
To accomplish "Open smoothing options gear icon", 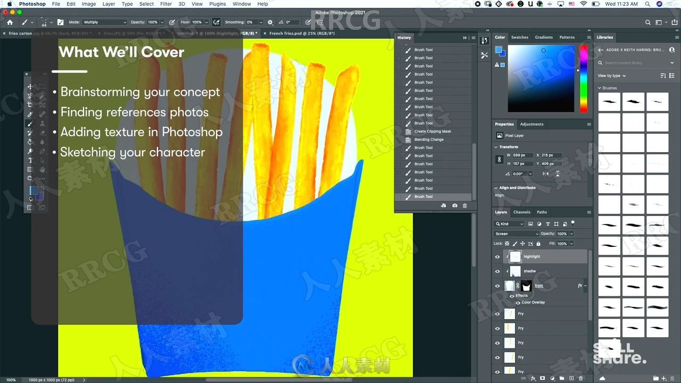I will tap(270, 22).
